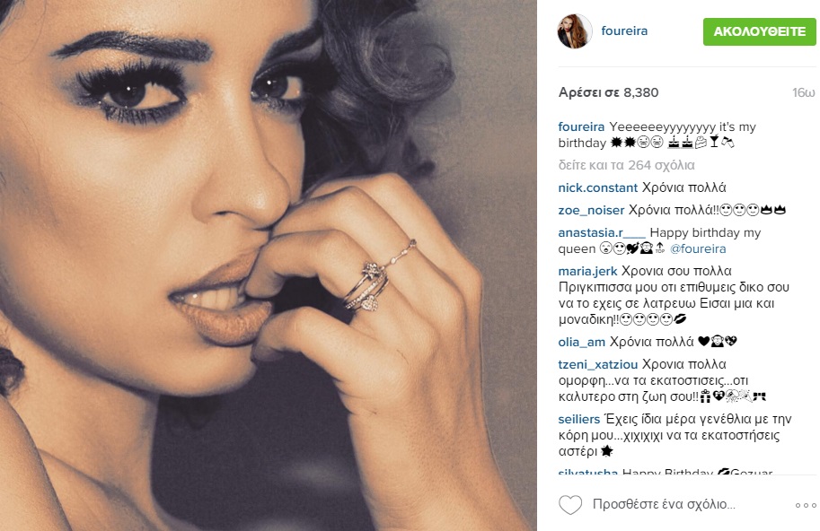The height and width of the screenshot is (531, 820).
Task: Open foureira's profile picture avatar
Action: (575, 31)
